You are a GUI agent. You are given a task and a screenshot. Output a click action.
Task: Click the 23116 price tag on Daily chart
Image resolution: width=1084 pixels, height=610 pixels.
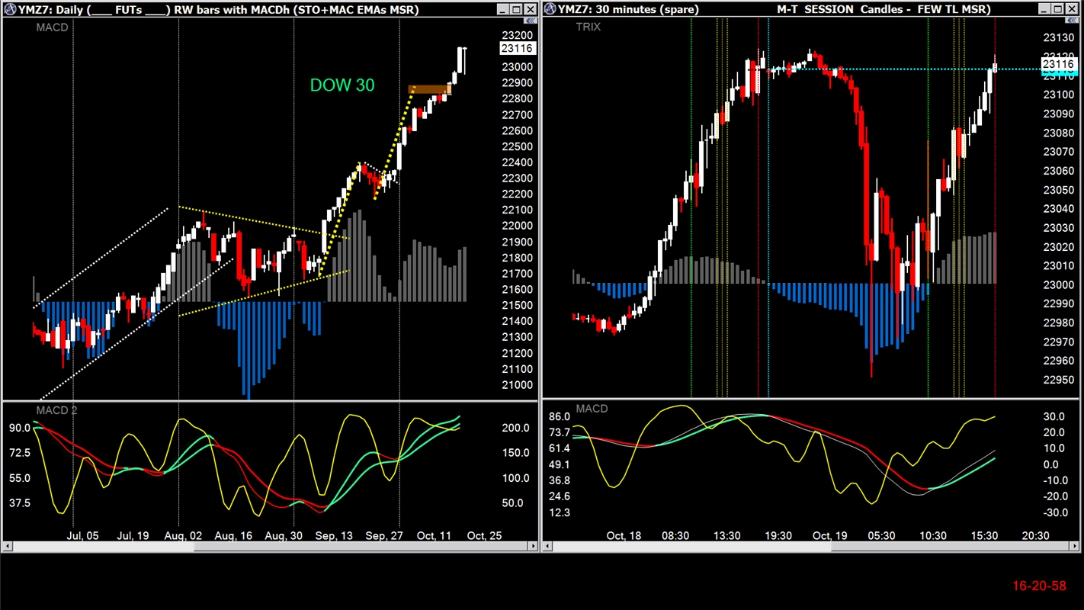(x=518, y=48)
